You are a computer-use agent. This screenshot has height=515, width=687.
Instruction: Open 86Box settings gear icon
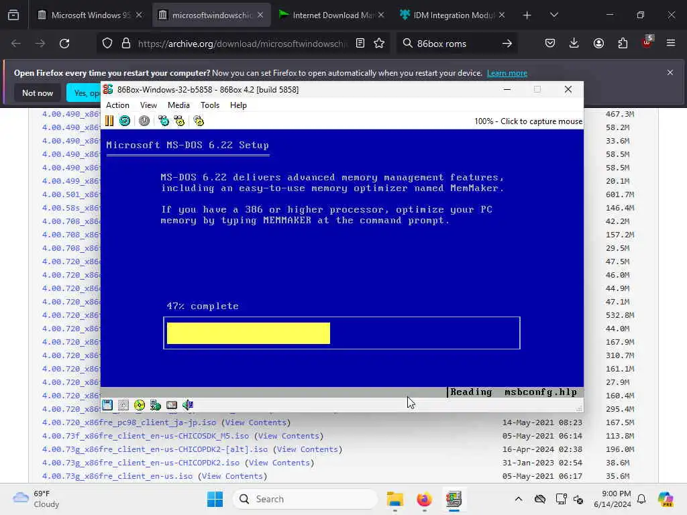(199, 121)
